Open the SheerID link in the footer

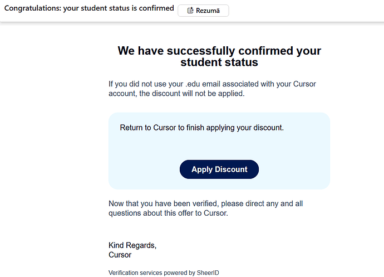click(208, 273)
